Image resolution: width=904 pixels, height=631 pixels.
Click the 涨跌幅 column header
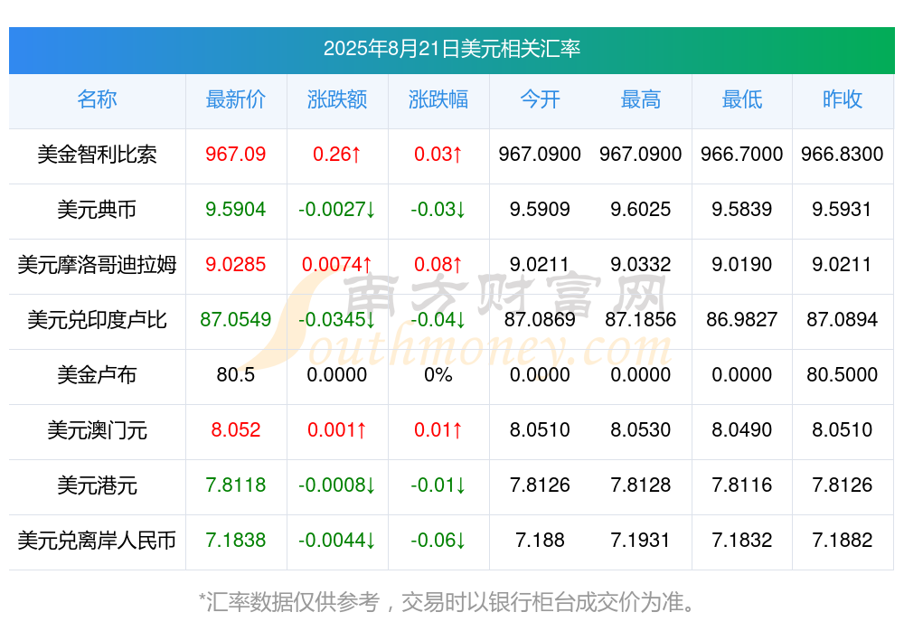coord(438,99)
